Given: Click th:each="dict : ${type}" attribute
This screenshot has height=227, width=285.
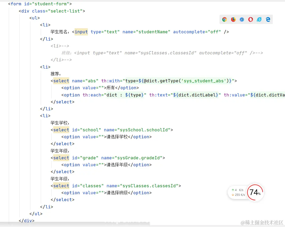Looking at the screenshot, I should point(115,95).
